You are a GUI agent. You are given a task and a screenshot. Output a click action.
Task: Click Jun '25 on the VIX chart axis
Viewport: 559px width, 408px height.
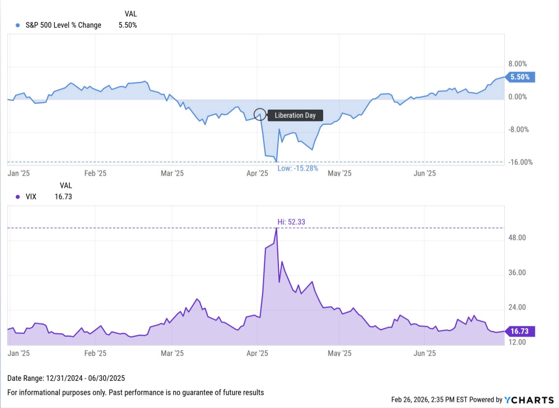tap(424, 353)
